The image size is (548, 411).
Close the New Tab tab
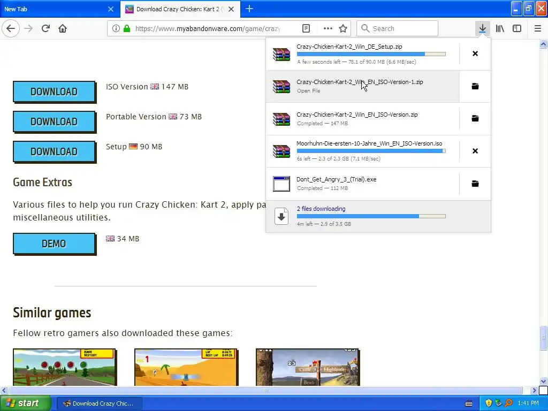pyautogui.click(x=111, y=9)
